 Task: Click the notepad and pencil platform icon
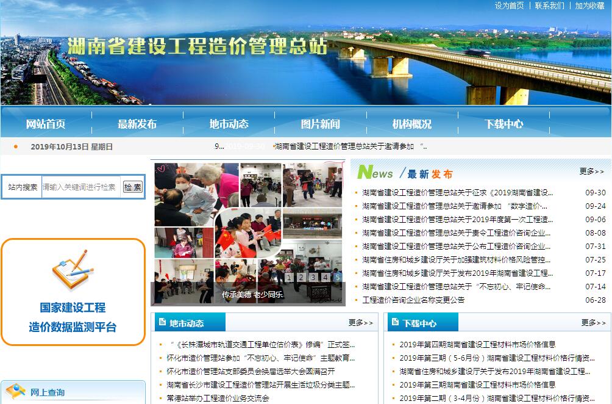[x=72, y=272]
